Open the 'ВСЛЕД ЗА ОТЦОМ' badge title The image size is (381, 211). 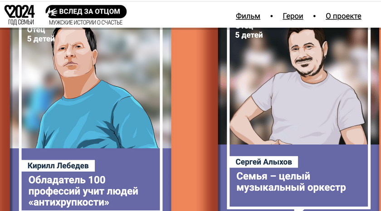pos(89,11)
